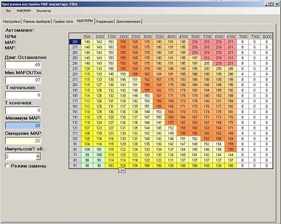Select the 2000 RPM column header
281x224 pixels.
coord(123,37)
